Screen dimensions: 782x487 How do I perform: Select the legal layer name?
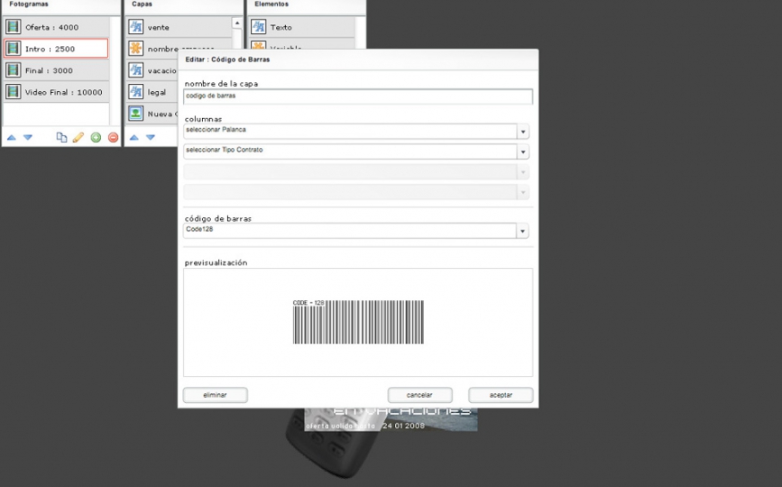[x=157, y=93]
